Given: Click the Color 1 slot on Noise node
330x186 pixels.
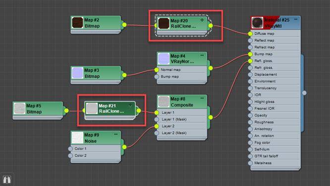Looking at the screenshot, I should 95,149.
